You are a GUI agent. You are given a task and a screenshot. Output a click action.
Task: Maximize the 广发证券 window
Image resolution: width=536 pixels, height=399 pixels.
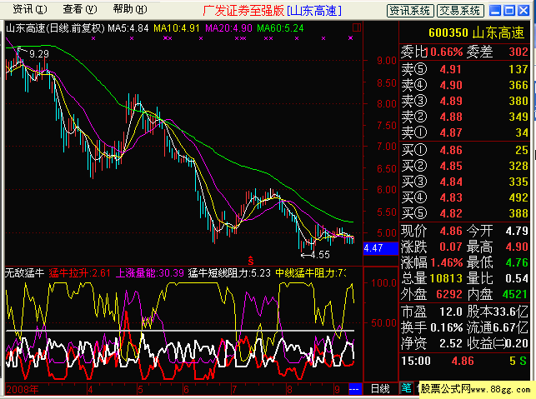coord(509,11)
